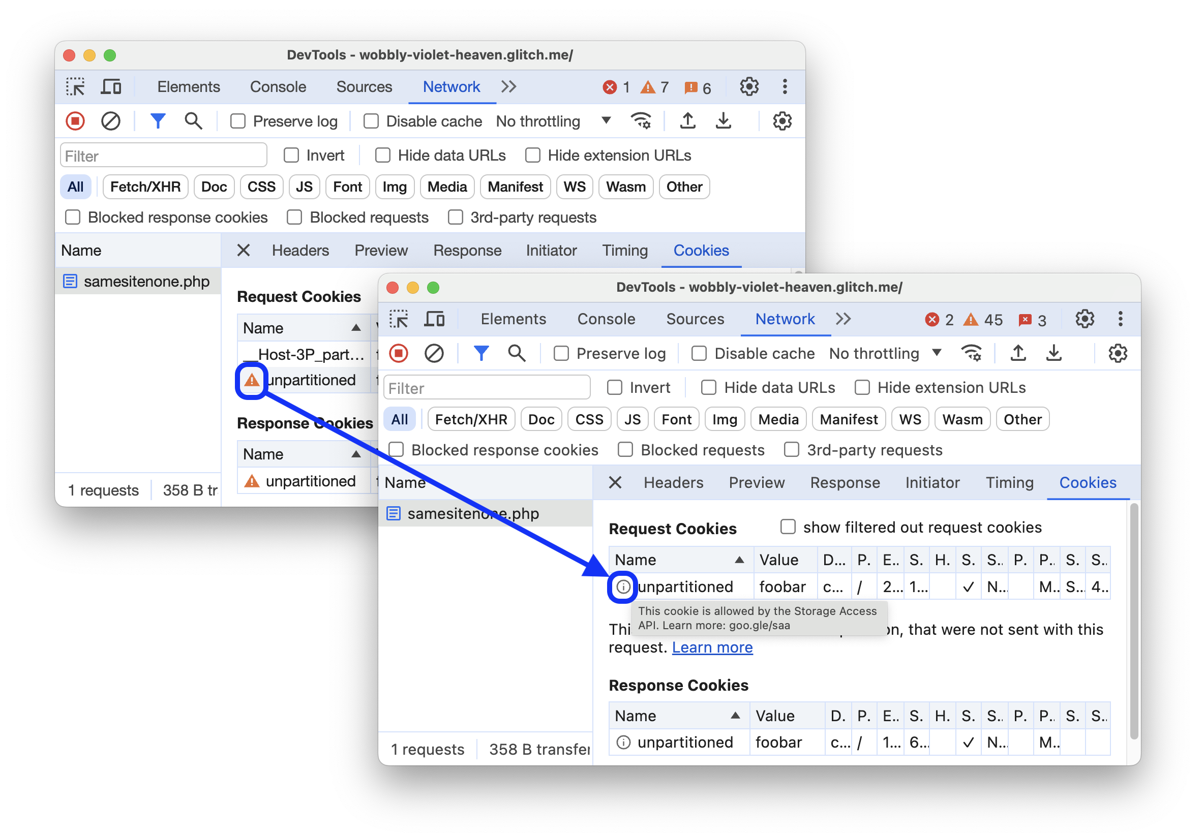Click the clear network log icon
This screenshot has width=1204, height=833.
click(110, 122)
